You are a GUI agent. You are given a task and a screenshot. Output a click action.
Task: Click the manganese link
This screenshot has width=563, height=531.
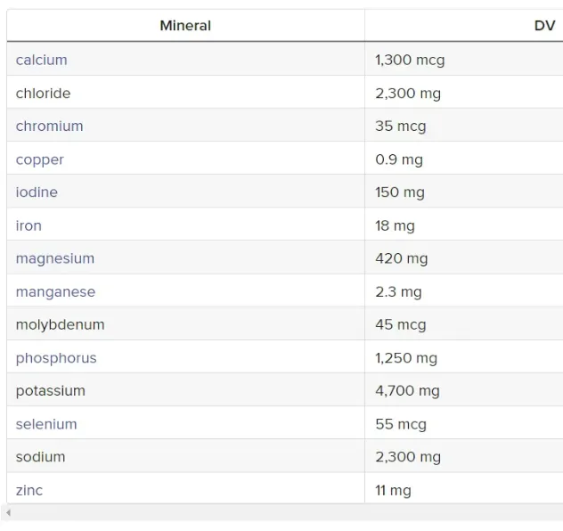pos(55,291)
